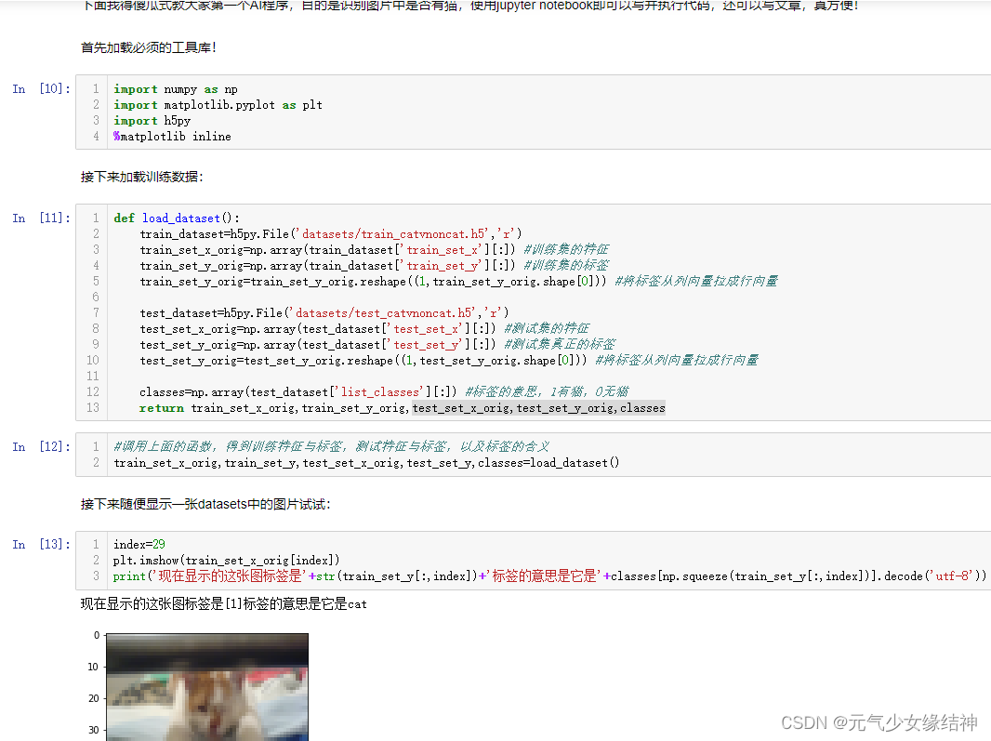Click the highlighted text 'test_set_x_orig,test_set_y_orig,classes'
This screenshot has height=741, width=991.
[539, 408]
